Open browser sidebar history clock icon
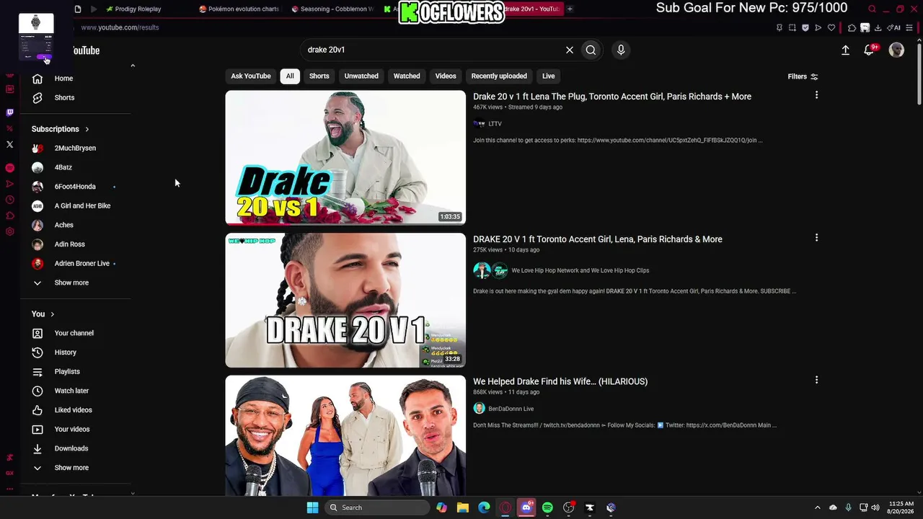The width and height of the screenshot is (923, 519). tap(9, 200)
